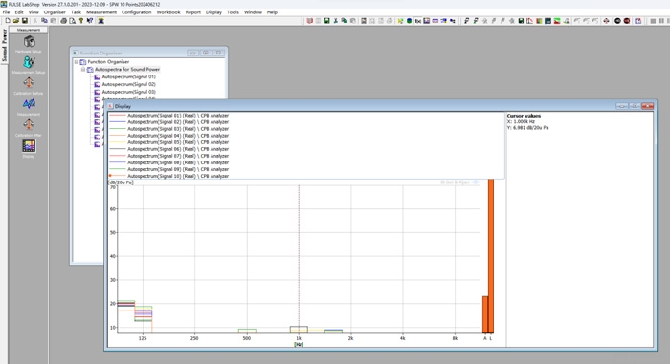Image resolution: width=670 pixels, height=364 pixels.
Task: Click the Sound Power vertical tab
Action: click(4, 45)
